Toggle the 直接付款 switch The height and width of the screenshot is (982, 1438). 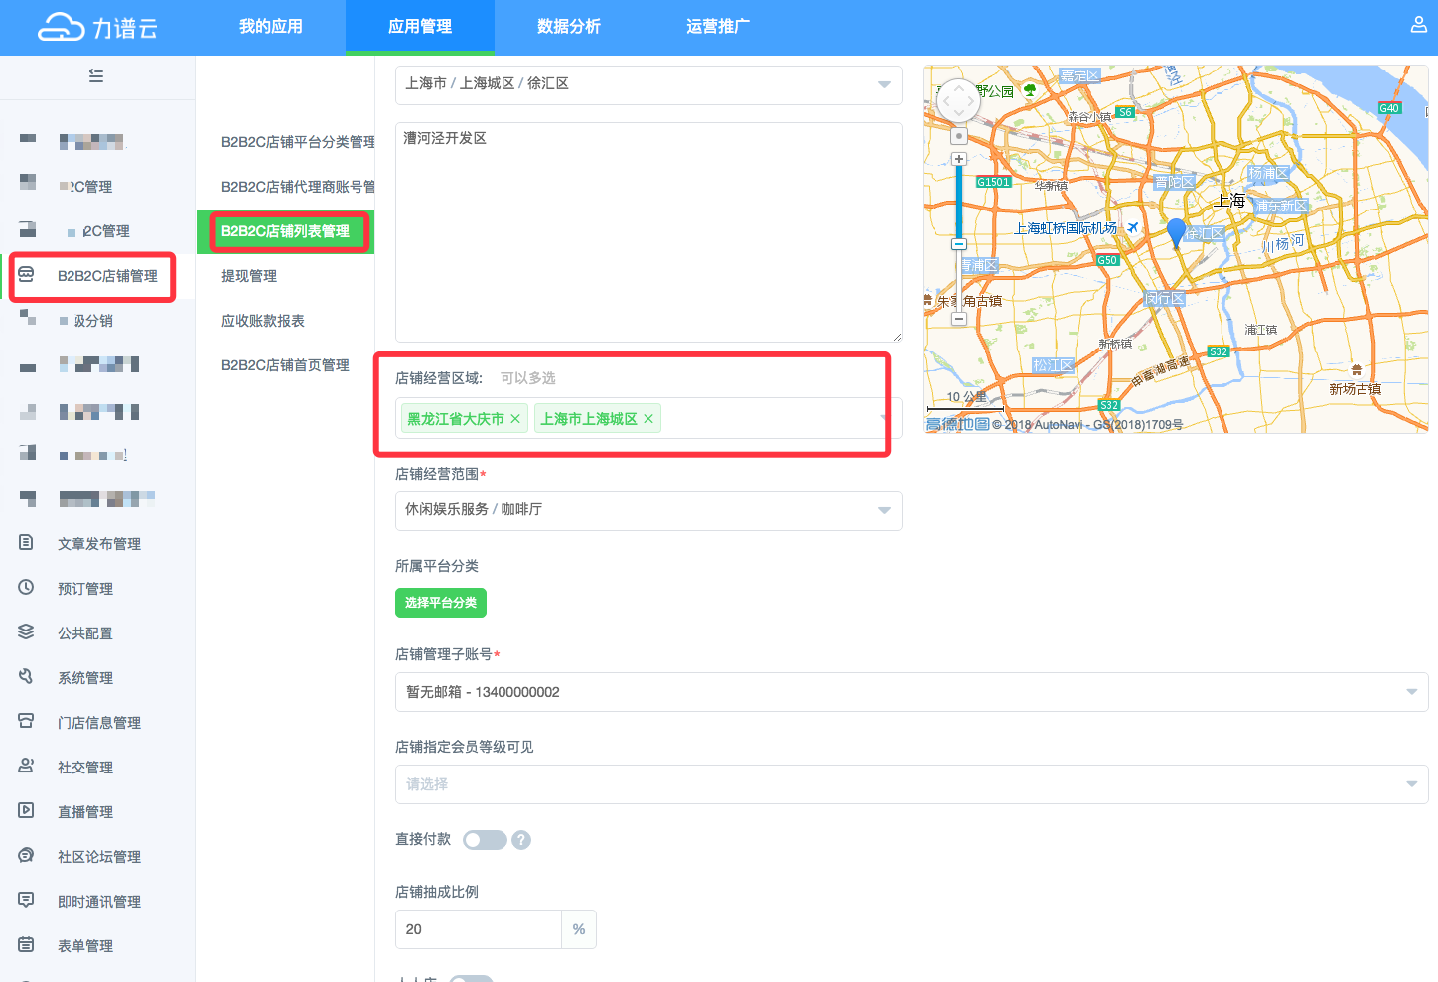pos(485,840)
